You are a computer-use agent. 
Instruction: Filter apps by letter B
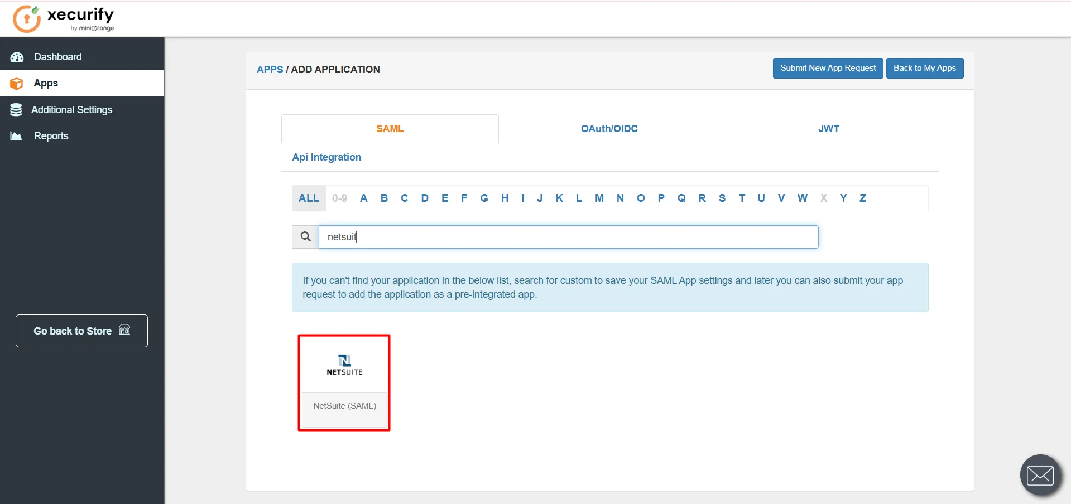pos(384,198)
